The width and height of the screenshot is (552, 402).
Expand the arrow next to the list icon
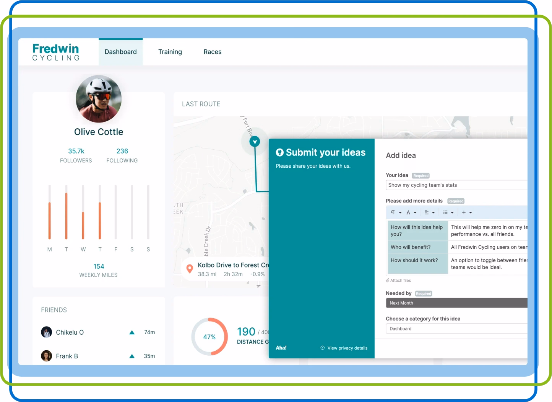coord(452,212)
